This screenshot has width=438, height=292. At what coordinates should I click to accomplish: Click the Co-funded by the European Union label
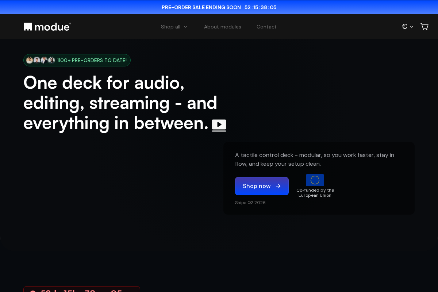315,193
